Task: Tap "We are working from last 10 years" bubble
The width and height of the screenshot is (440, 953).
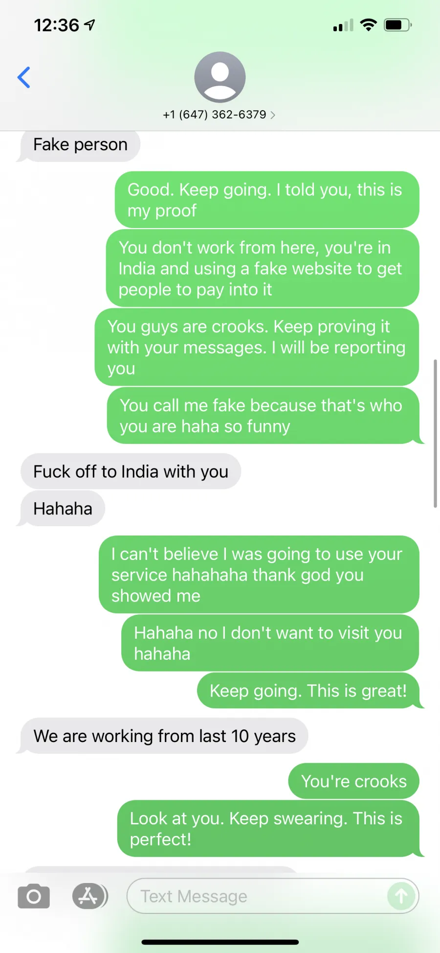Action: tap(164, 736)
